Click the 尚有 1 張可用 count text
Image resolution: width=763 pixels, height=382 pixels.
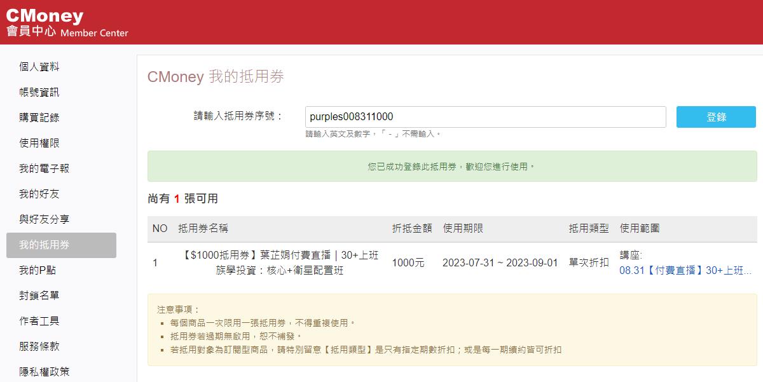[183, 199]
